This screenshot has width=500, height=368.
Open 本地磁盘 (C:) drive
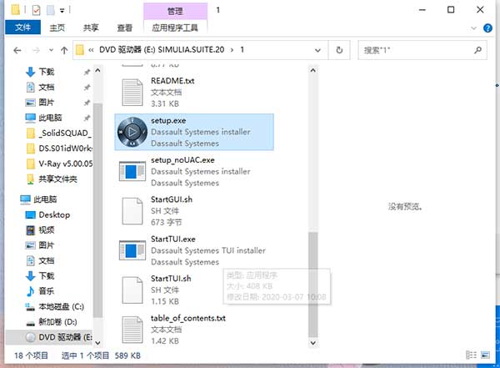61,307
